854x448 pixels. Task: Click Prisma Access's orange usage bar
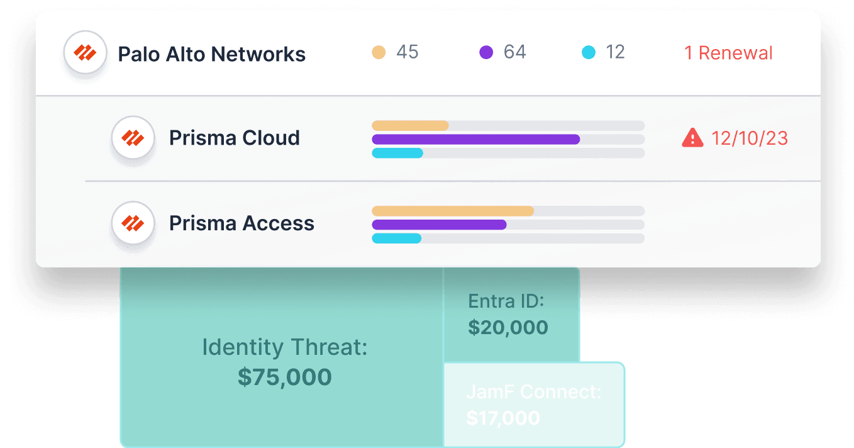pyautogui.click(x=453, y=211)
